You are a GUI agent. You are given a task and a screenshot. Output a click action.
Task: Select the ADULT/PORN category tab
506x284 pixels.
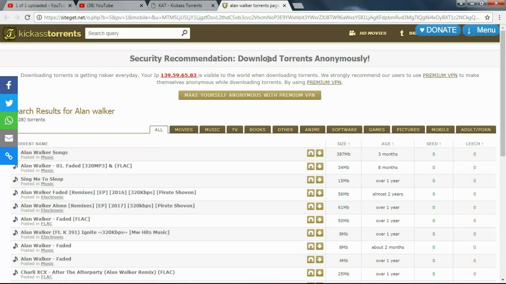(476, 129)
